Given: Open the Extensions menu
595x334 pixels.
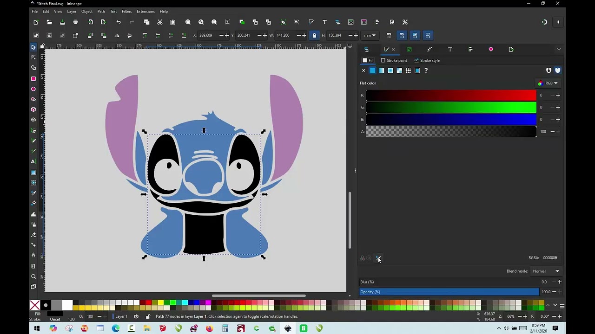Looking at the screenshot, I should [145, 12].
